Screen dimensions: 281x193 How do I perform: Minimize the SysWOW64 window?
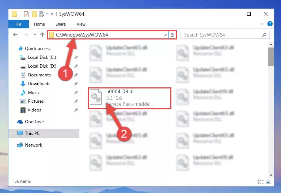232,14
